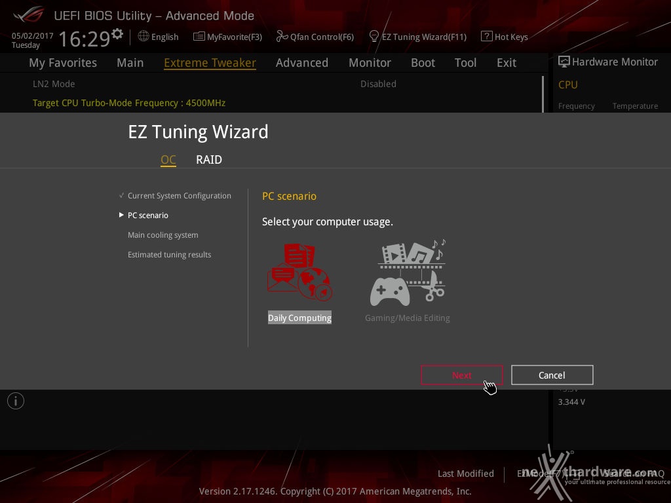Open MyFavorite(F3) list icon
The height and width of the screenshot is (503, 671).
pos(199,37)
